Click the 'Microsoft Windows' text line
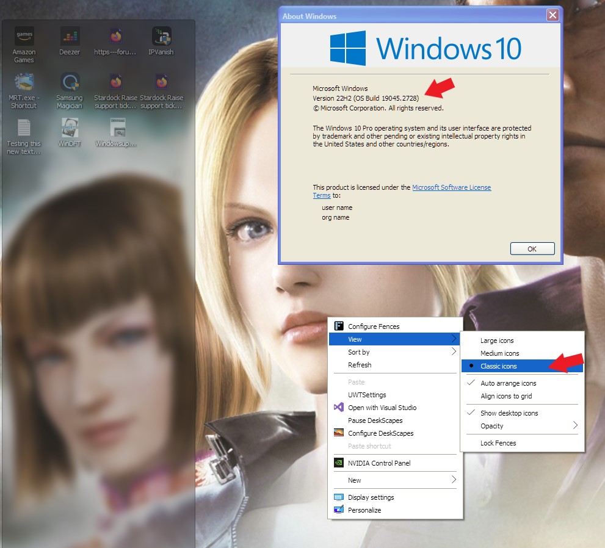This screenshot has height=548, width=605. click(x=340, y=88)
